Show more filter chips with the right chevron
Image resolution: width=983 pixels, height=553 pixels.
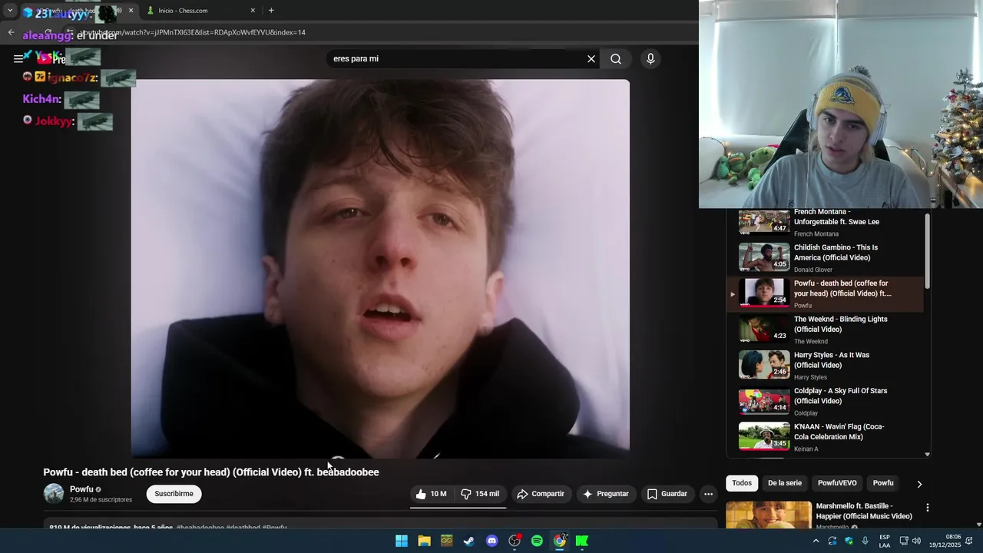(919, 484)
